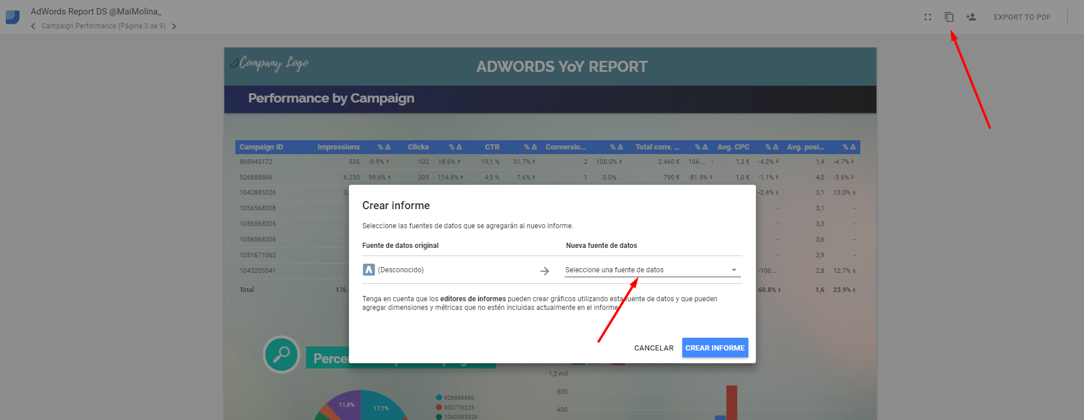Click the CANCELAR button
Image resolution: width=1084 pixels, height=420 pixels.
654,348
